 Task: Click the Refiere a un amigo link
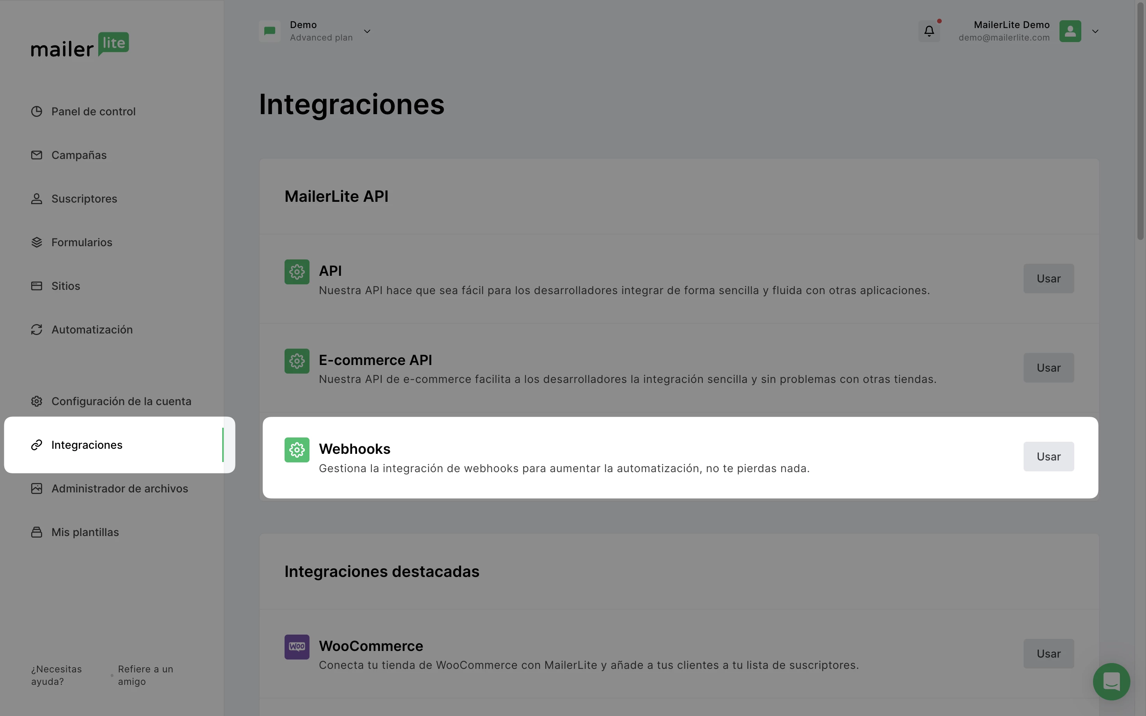145,675
